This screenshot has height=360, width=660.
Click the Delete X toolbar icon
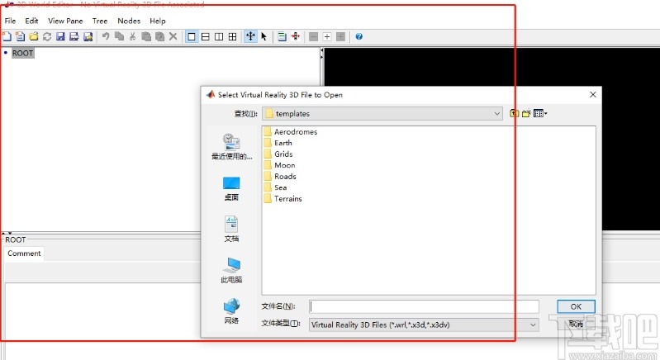(x=173, y=36)
